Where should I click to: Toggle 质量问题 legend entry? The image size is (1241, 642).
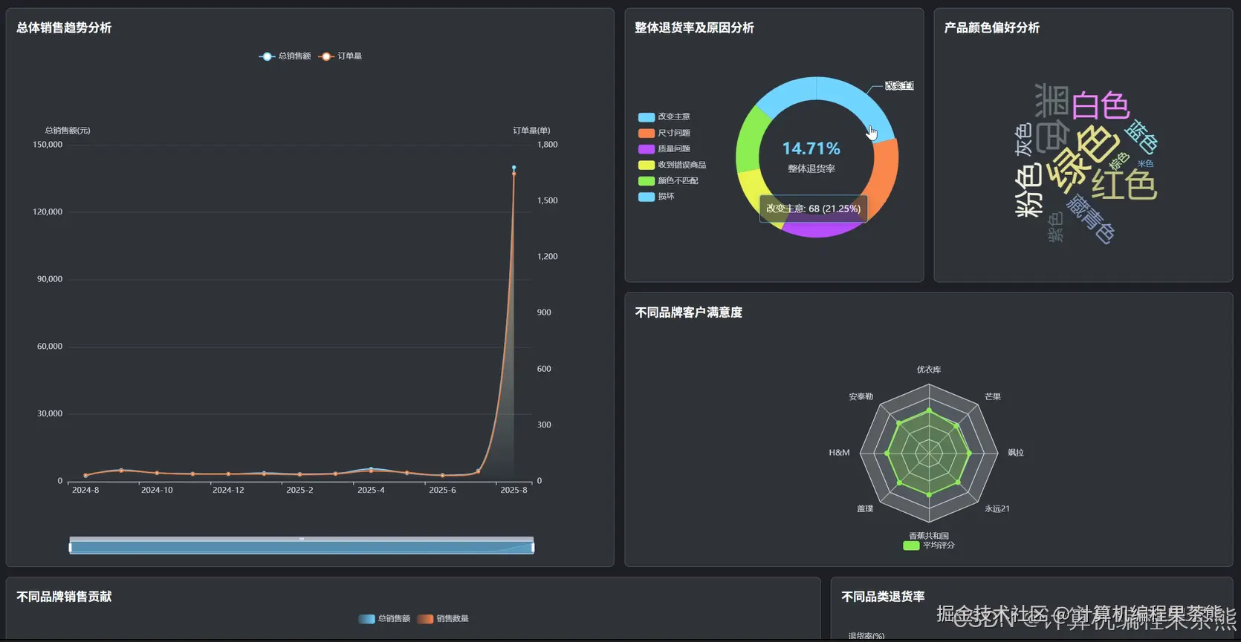(x=664, y=148)
